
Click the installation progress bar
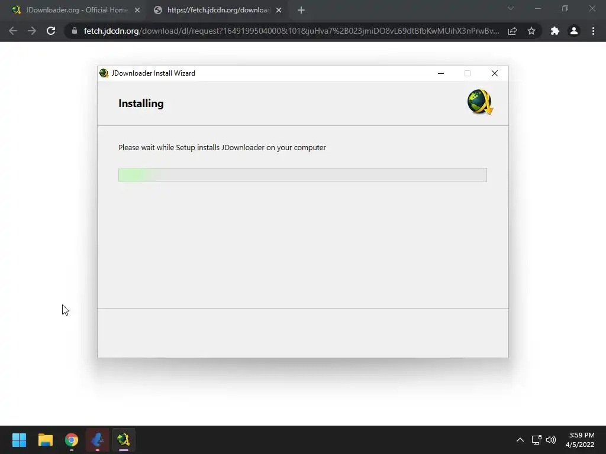302,175
